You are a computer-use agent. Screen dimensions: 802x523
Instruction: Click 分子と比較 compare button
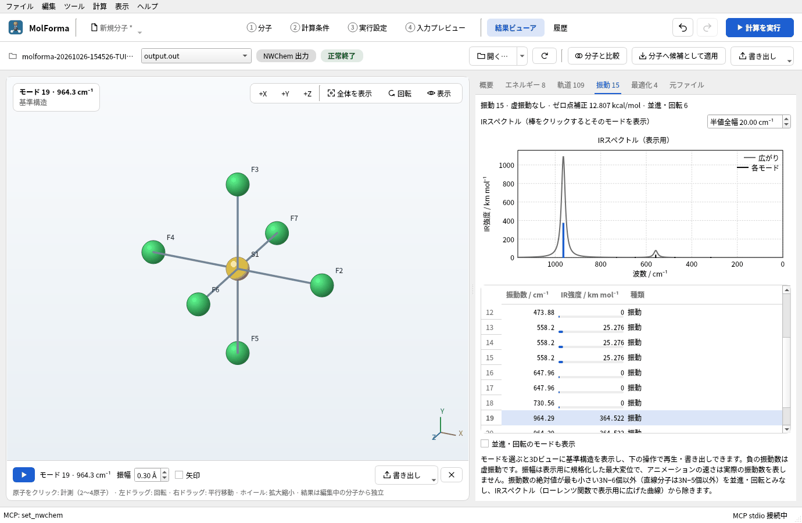597,56
